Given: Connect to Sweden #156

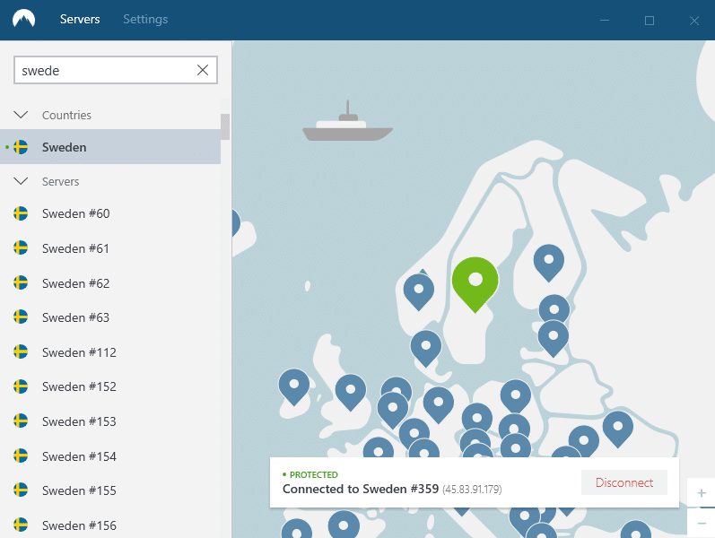Looking at the screenshot, I should click(110, 525).
